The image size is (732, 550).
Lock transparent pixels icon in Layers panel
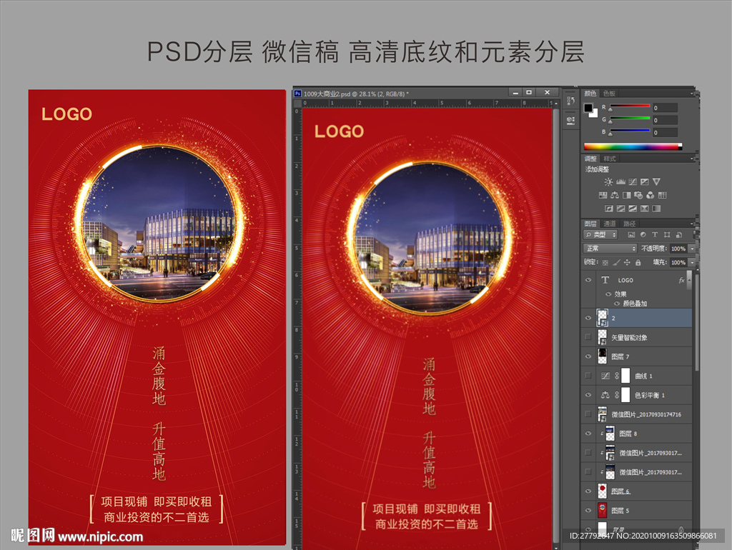(605, 263)
